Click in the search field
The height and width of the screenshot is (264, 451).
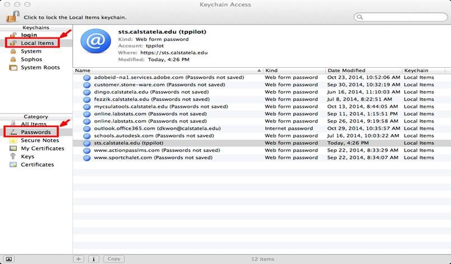tap(401, 17)
